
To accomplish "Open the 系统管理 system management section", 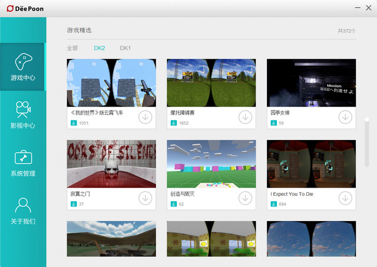I will 23,163.
